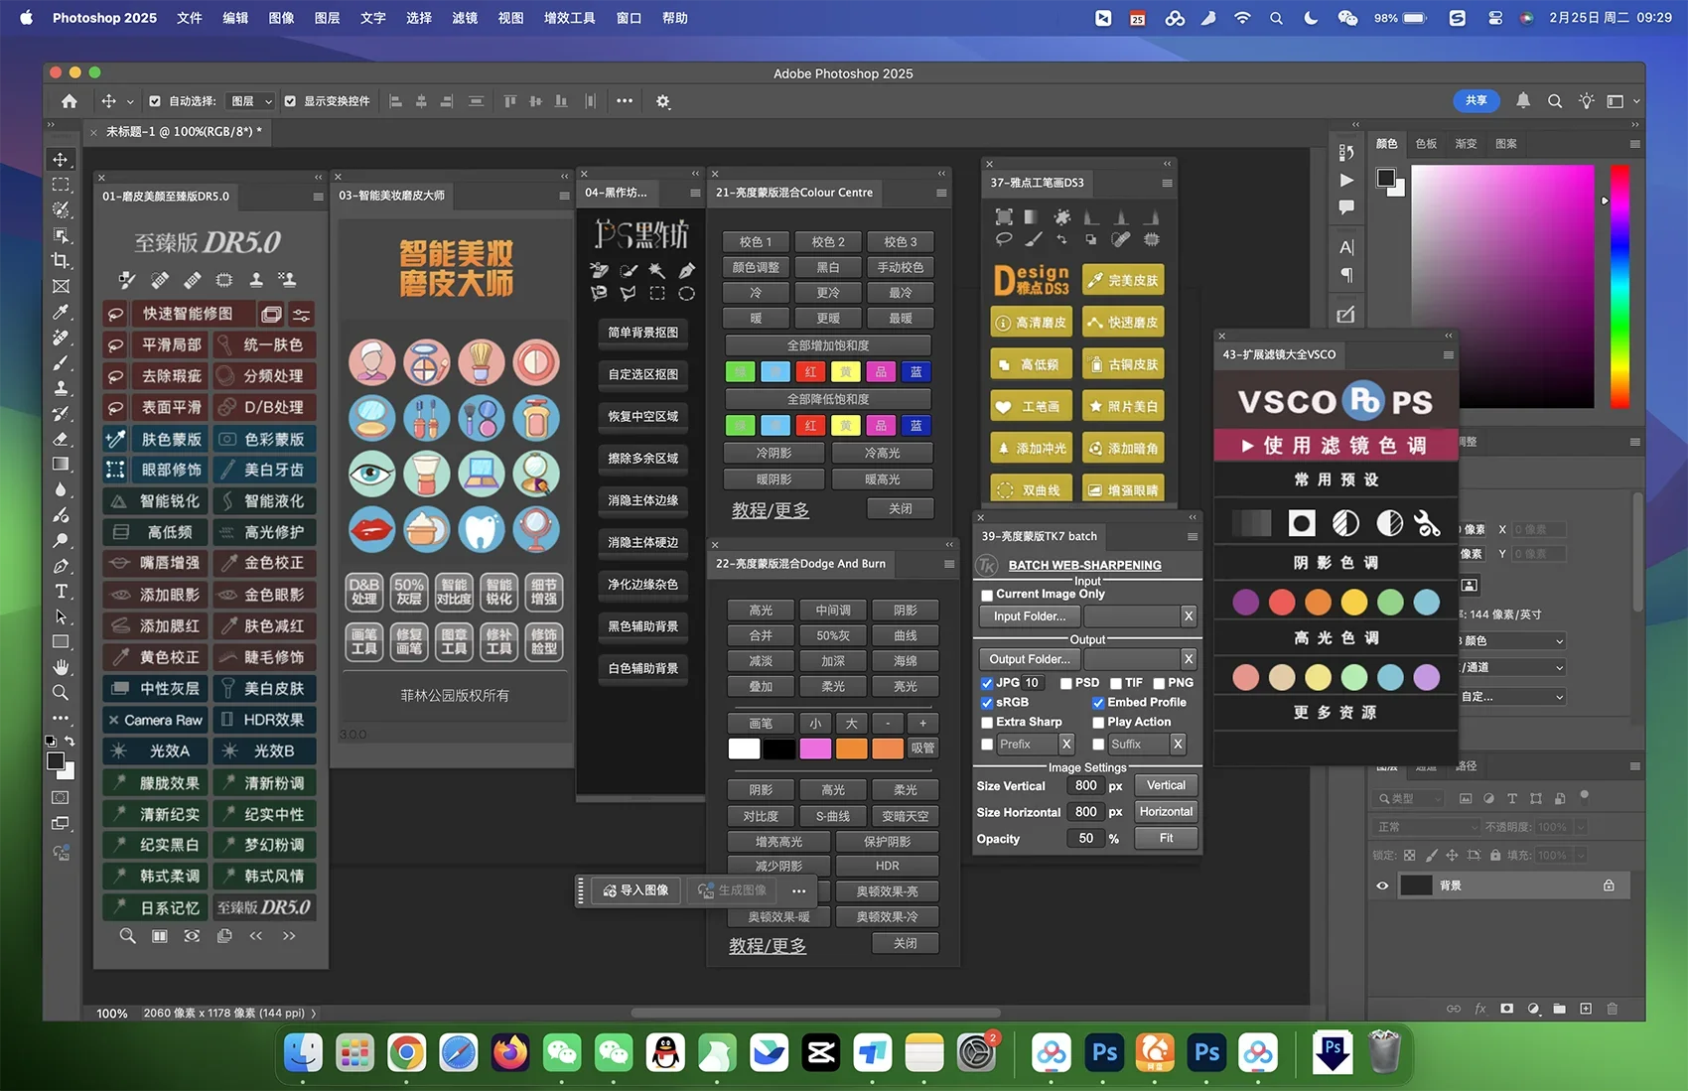Open the 文件 menu
Viewport: 1688px width, 1091px height.
tap(190, 18)
